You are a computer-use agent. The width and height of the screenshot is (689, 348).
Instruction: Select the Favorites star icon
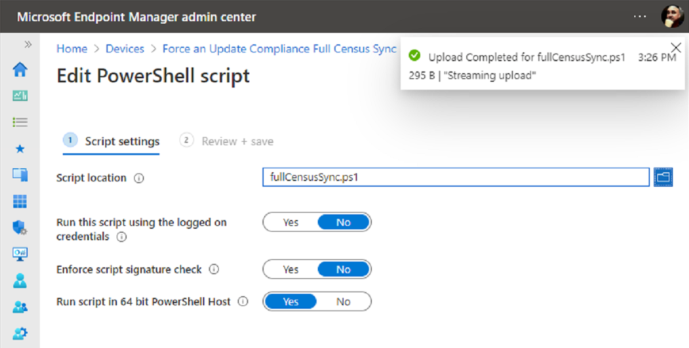[x=20, y=149]
